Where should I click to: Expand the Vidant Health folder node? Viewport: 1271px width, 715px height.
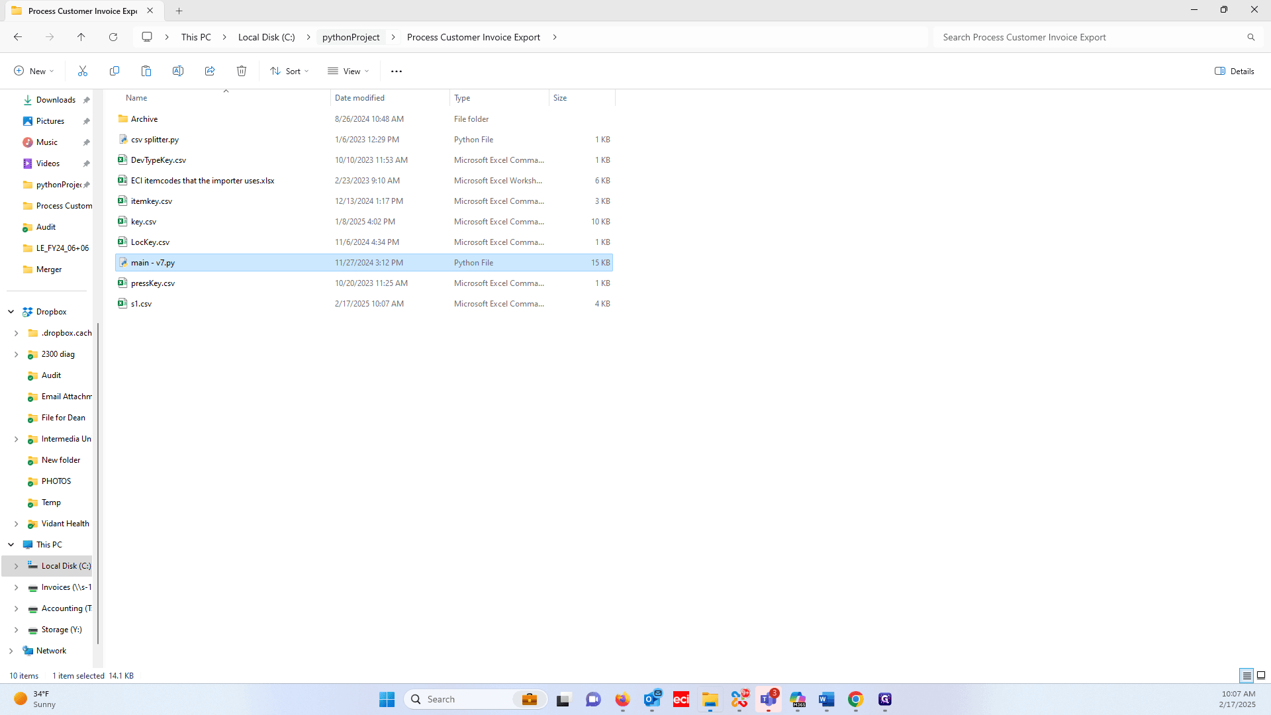tap(17, 524)
